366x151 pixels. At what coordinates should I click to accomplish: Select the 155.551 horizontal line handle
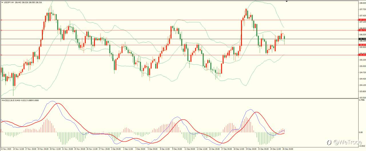tap(2, 55)
